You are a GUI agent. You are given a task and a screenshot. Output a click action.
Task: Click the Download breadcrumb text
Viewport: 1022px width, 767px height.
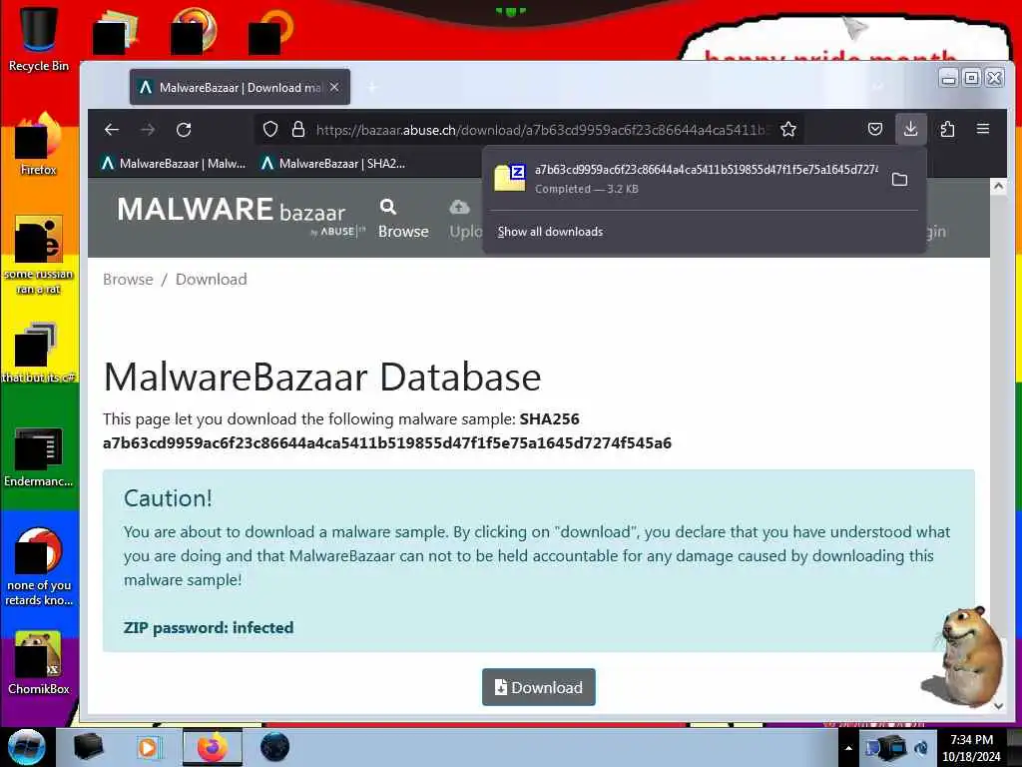[212, 280]
